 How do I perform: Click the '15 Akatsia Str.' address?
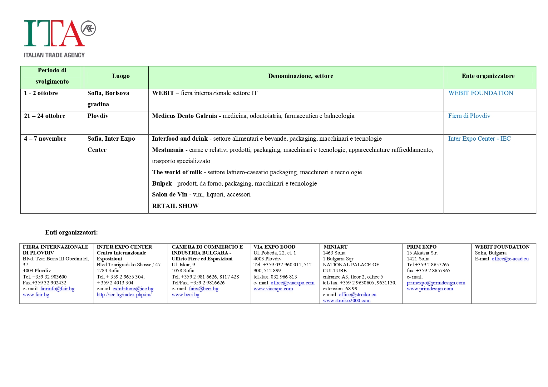(x=422, y=253)
